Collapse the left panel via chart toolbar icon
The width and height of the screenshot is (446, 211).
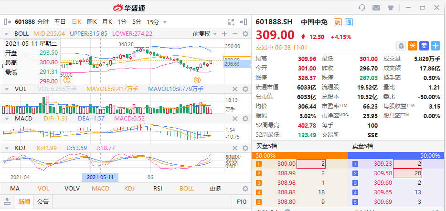click(x=8, y=22)
